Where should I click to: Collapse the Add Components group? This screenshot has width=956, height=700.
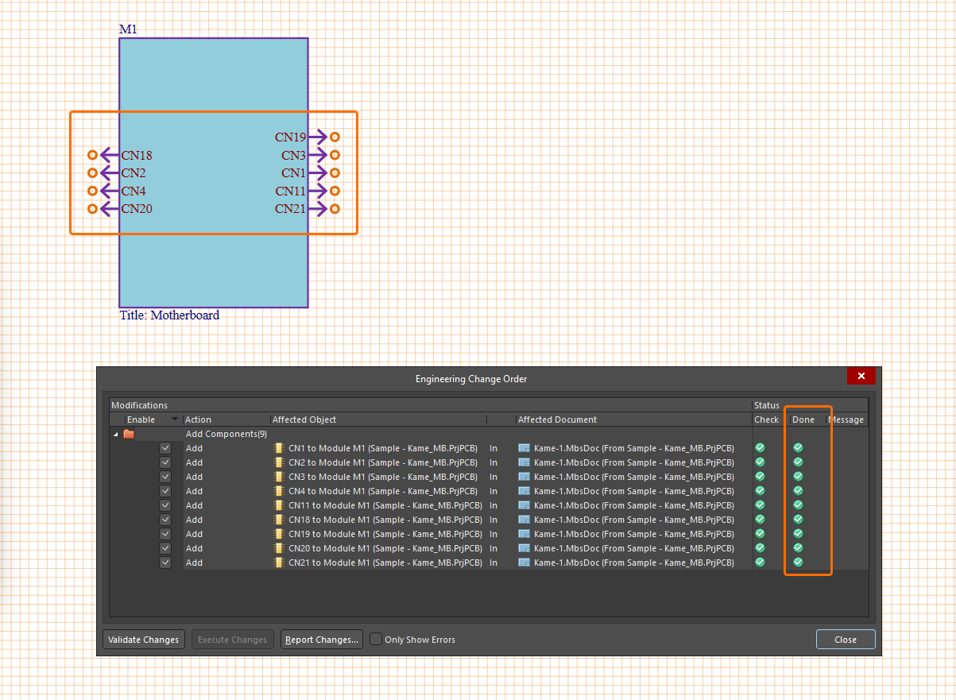pos(116,434)
